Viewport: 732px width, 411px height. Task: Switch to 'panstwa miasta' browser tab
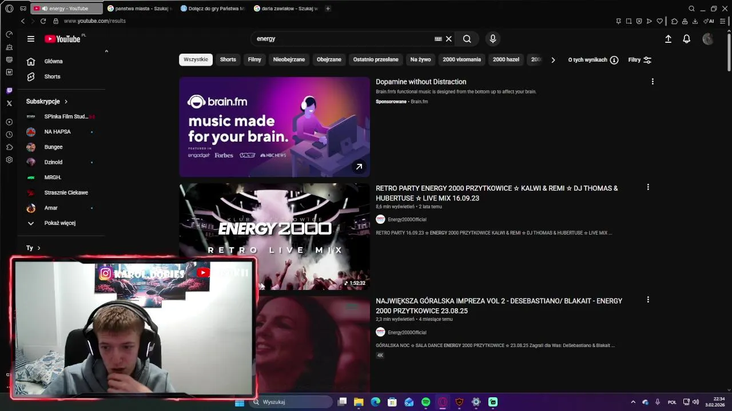coord(140,9)
